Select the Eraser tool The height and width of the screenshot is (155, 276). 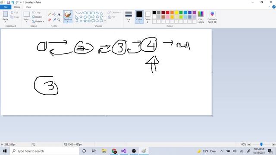49,20
